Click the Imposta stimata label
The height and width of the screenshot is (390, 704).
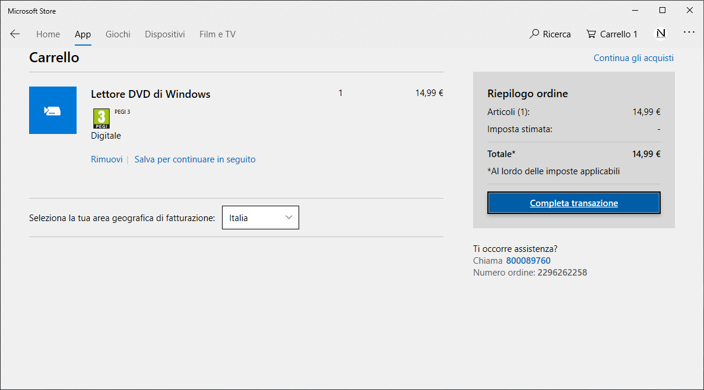519,129
